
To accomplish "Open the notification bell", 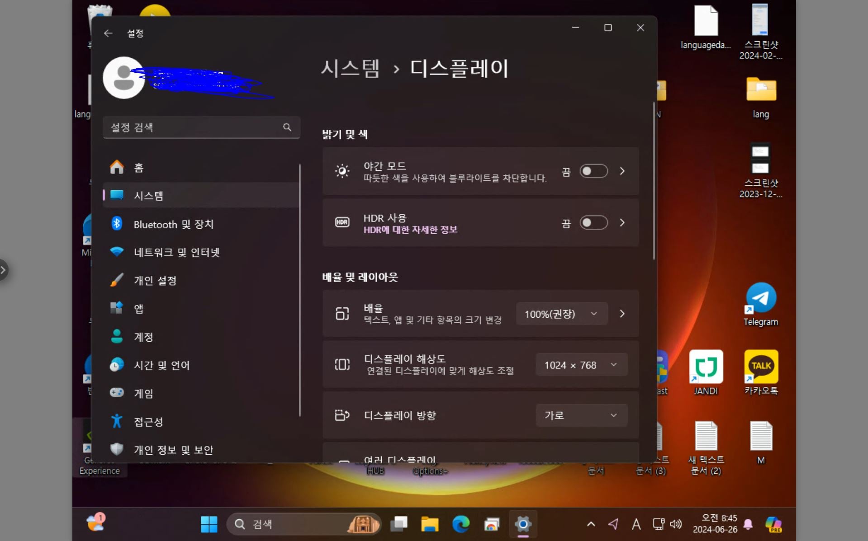I will tap(748, 524).
